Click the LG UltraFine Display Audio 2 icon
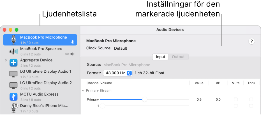 13,86
